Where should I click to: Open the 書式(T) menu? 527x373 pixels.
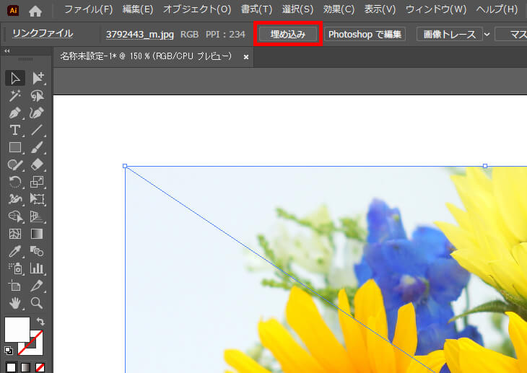(256, 9)
